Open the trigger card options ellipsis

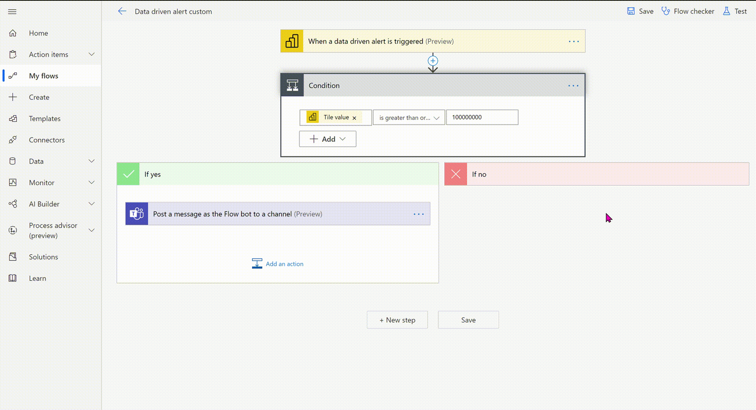tap(574, 41)
